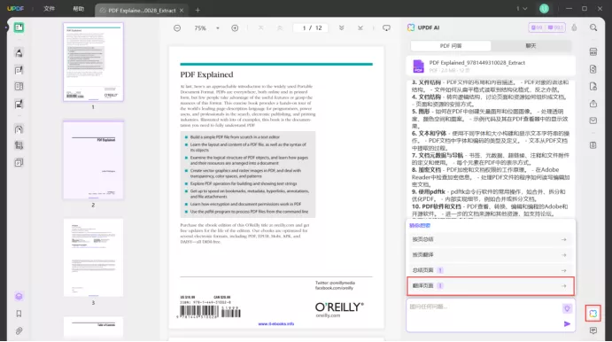The height and width of the screenshot is (342, 612).
Task: Select page 1 thumbnail
Action: [93, 62]
